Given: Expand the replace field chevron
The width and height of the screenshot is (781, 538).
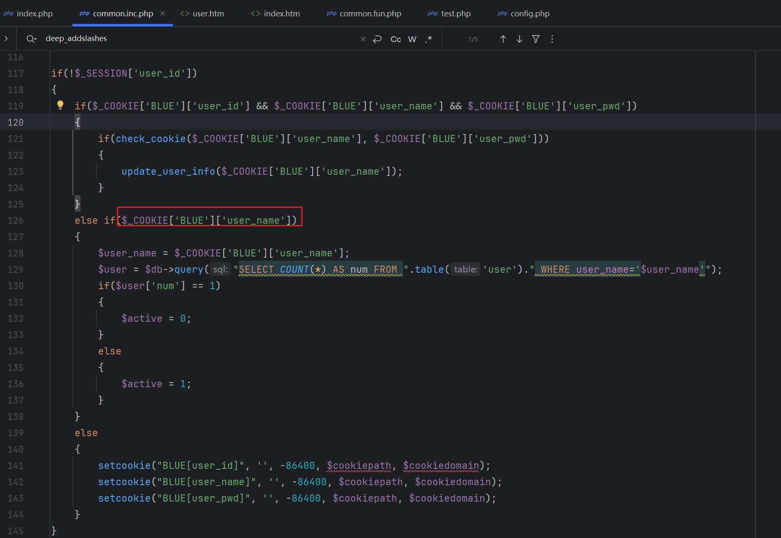Looking at the screenshot, I should coord(6,39).
